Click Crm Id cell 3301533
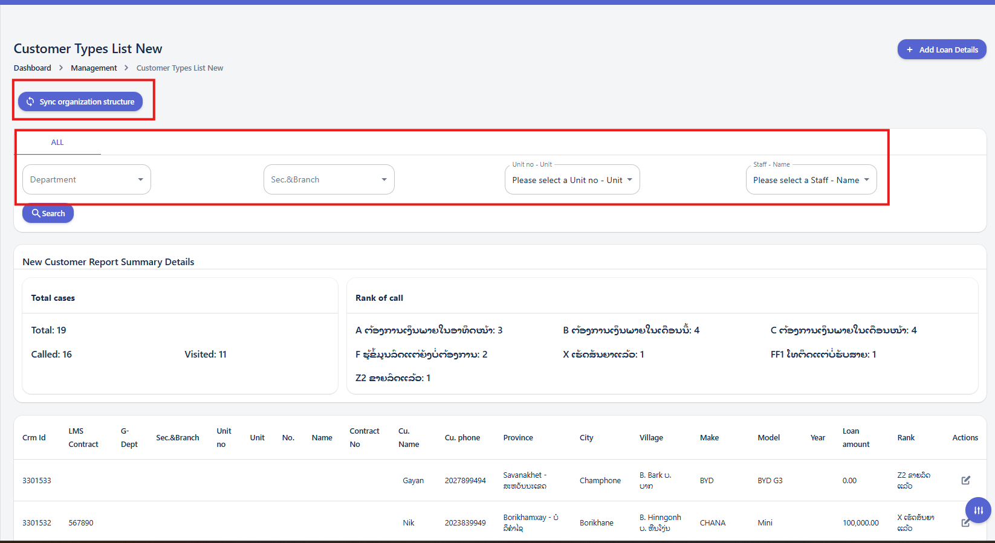Screen dimensions: 995x543 (x=37, y=481)
